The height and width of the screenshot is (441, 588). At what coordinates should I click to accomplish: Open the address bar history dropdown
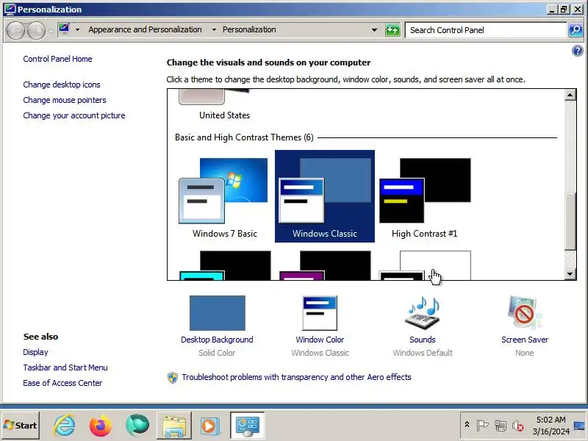(374, 30)
